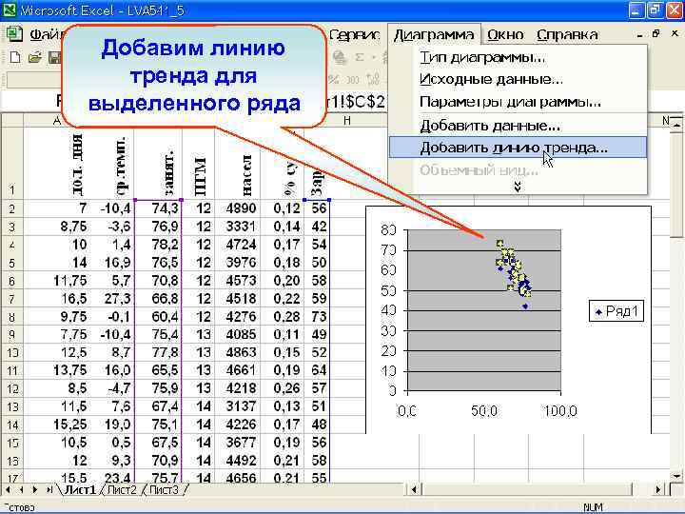685x514 pixels.
Task: Choose Исходные данные... menu entry
Action: tap(518, 80)
